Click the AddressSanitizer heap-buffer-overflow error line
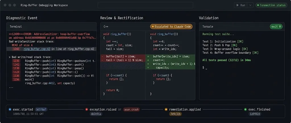Viewport: 291px width, 123px height. tap(49, 34)
